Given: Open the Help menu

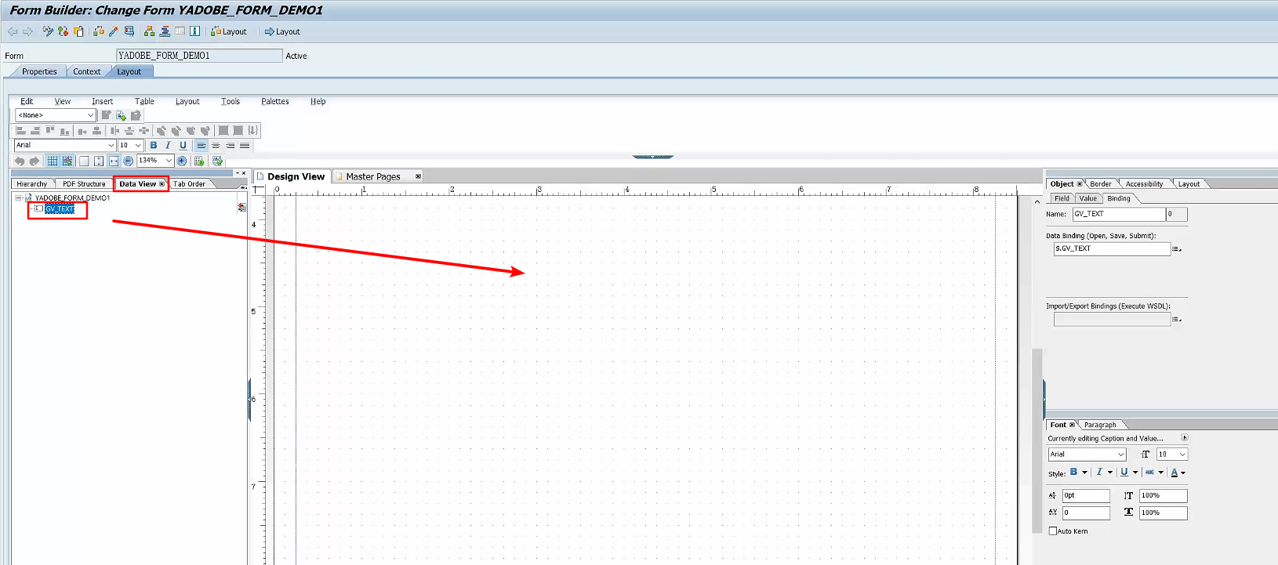Looking at the screenshot, I should (x=318, y=101).
